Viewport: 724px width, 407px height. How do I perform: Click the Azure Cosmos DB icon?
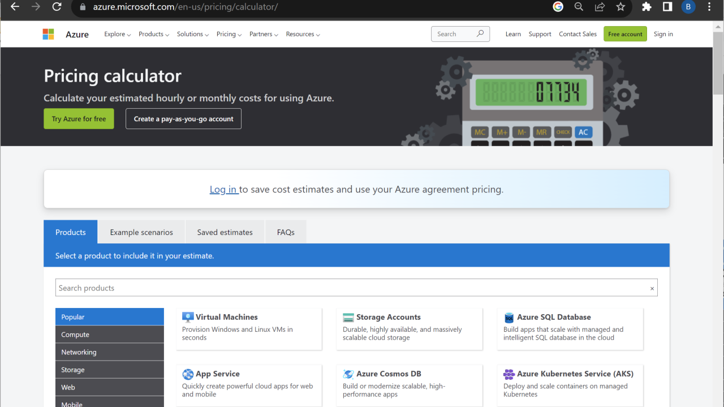pyautogui.click(x=348, y=374)
